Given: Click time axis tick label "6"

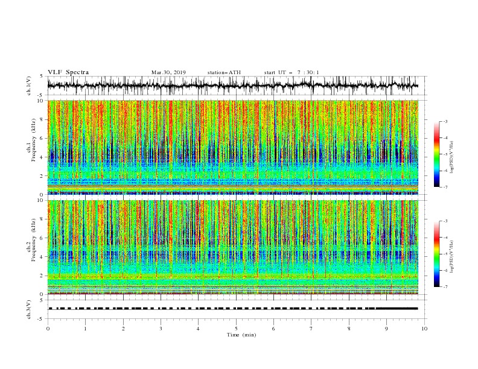Looking at the screenshot, I should [x=274, y=329].
